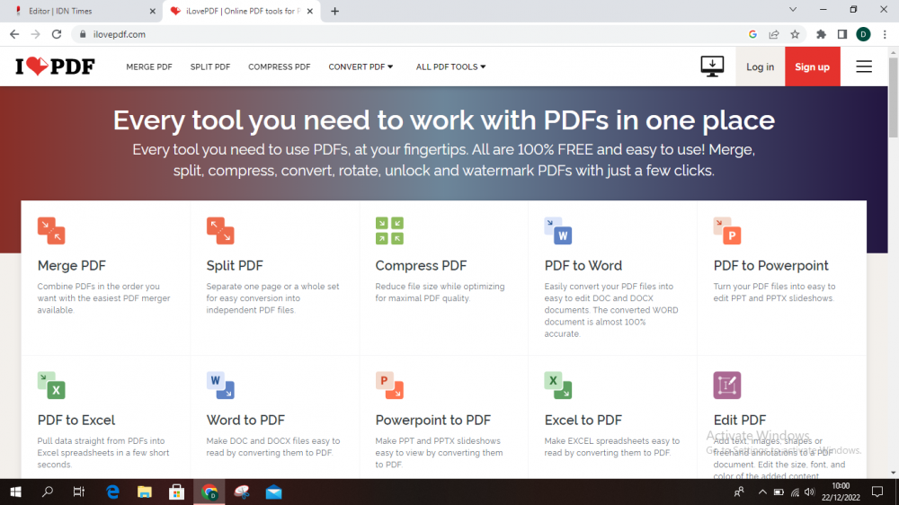Screen dimensions: 899x505
Task: Open the Merge PDF card title
Action: pos(72,265)
